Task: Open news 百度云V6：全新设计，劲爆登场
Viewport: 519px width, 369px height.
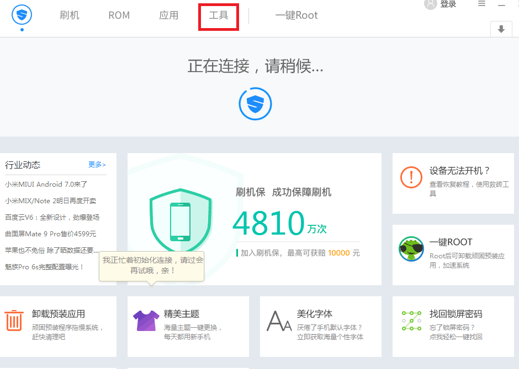Action: click(52, 217)
